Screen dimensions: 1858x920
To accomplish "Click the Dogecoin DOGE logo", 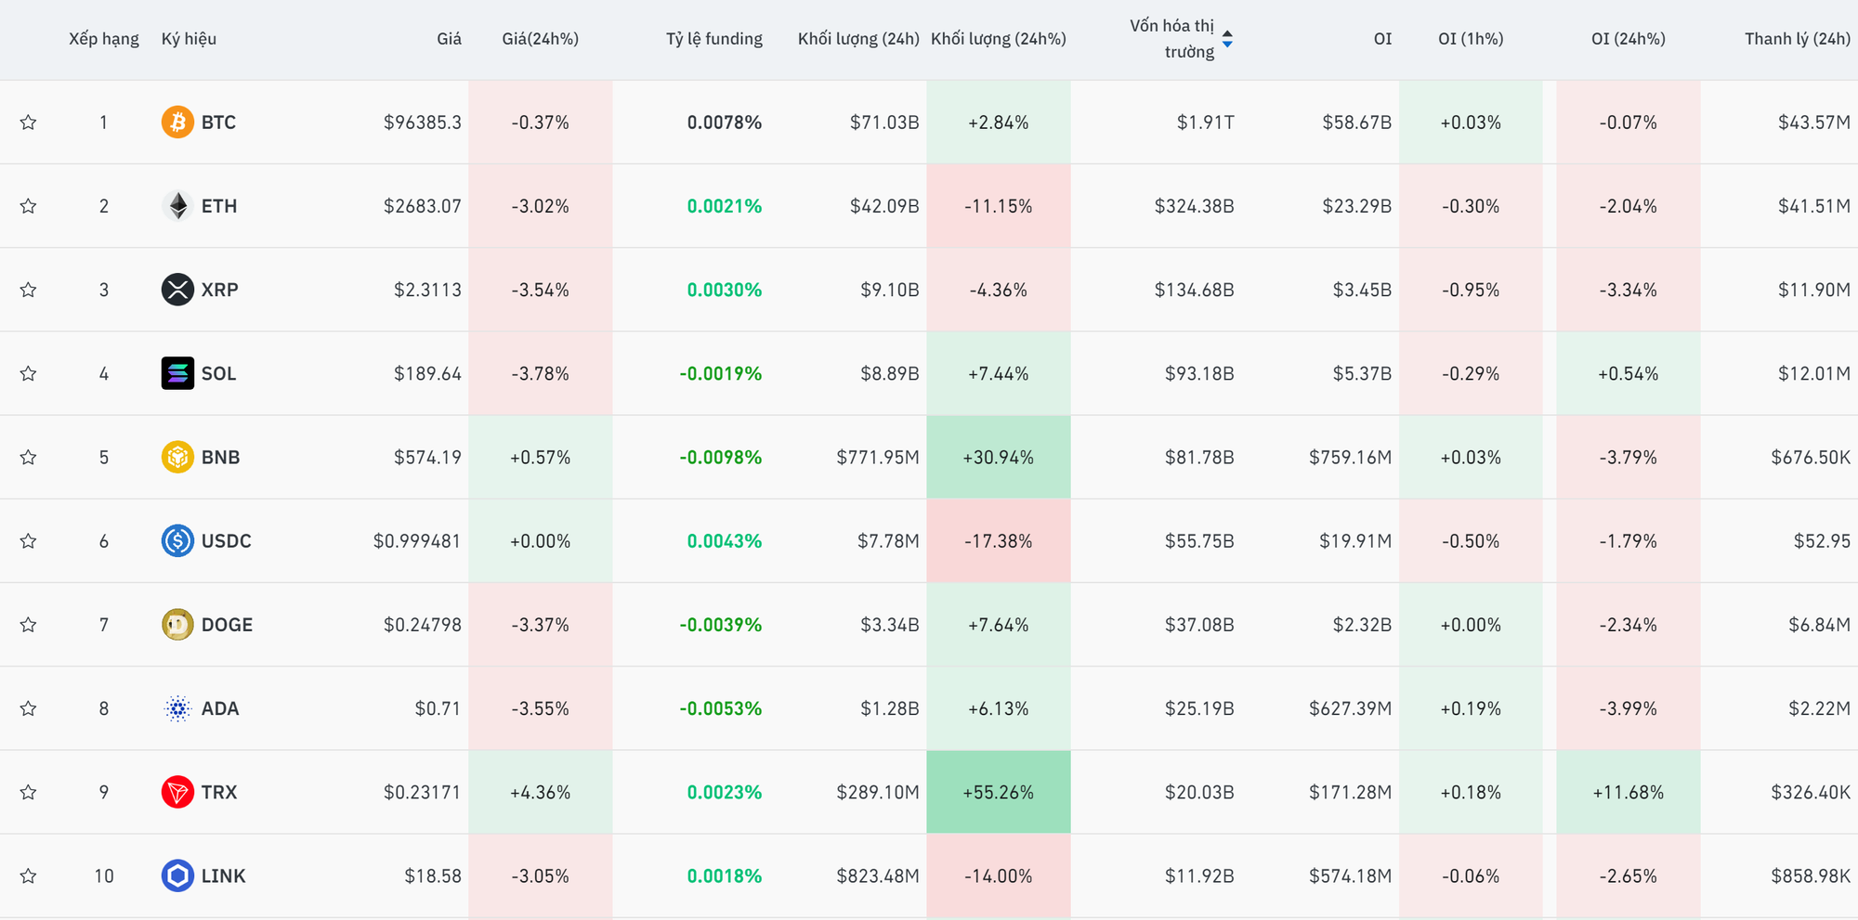I will pyautogui.click(x=177, y=625).
